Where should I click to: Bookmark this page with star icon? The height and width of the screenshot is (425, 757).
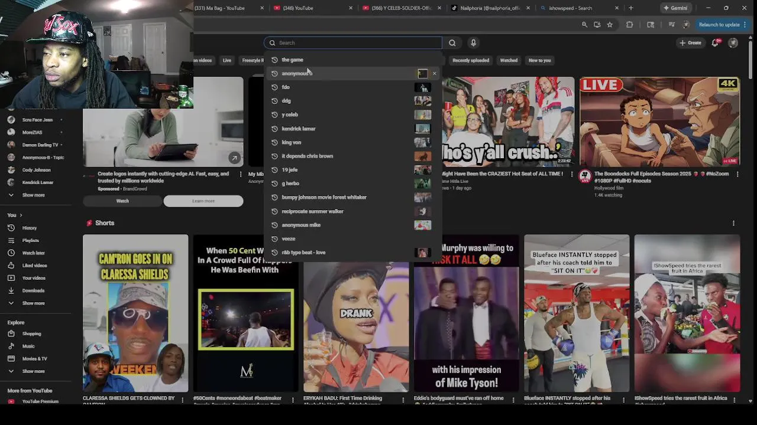(x=610, y=25)
